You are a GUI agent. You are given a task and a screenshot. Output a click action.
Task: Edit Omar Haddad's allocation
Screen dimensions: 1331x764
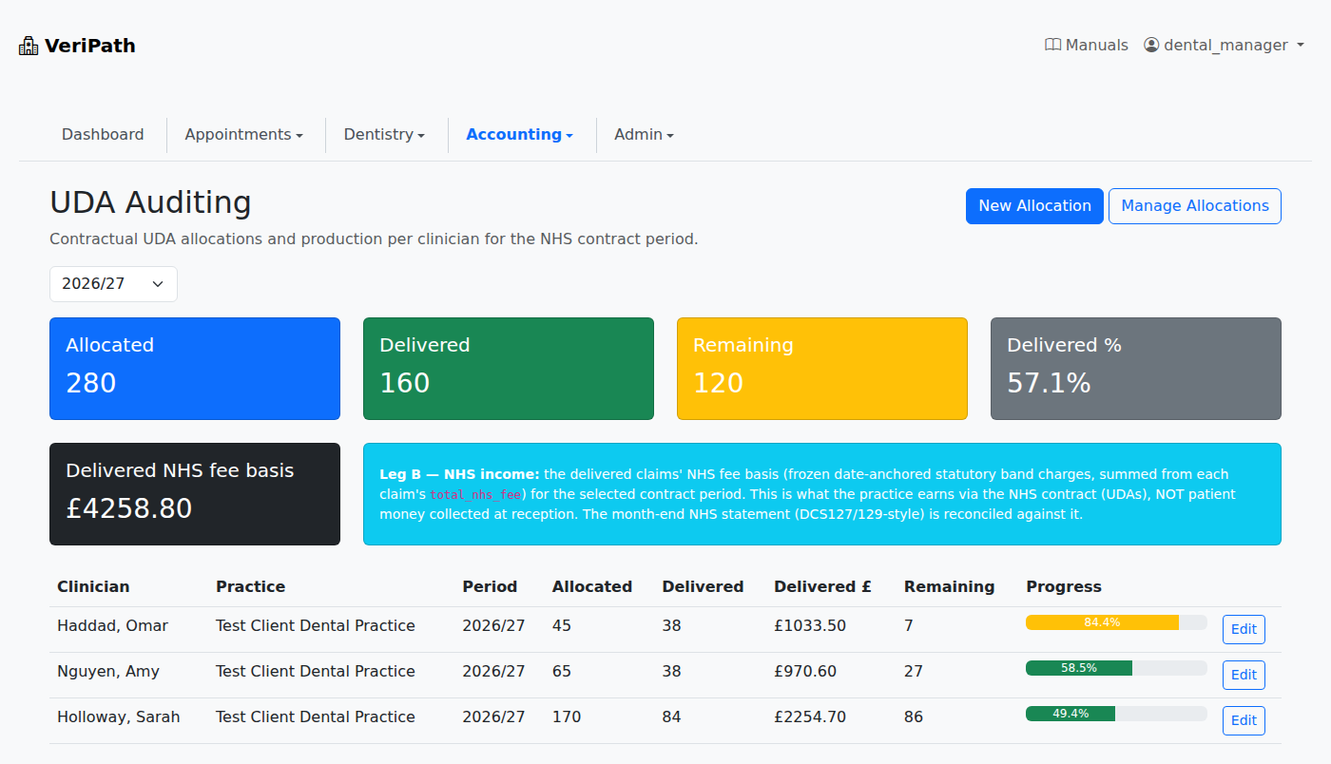[1244, 629]
